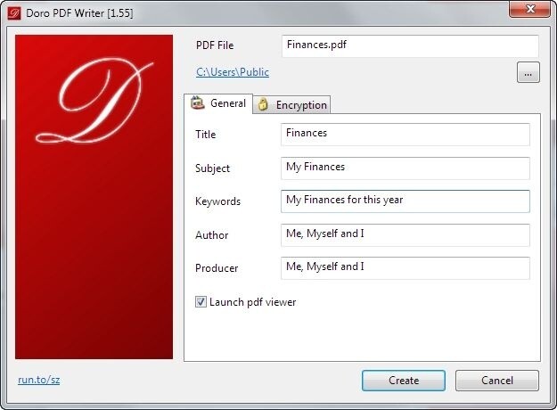Click the padlock icon on Encryption tab

pos(263,104)
